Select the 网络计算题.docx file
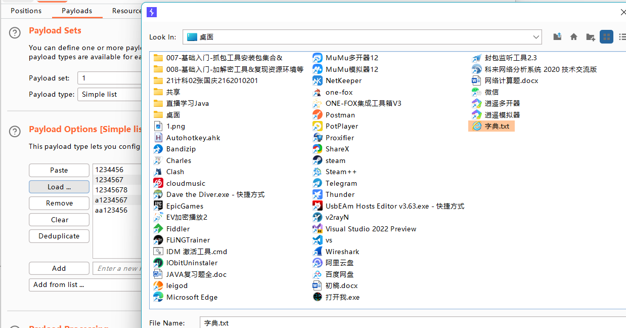The image size is (626, 328). point(505,80)
